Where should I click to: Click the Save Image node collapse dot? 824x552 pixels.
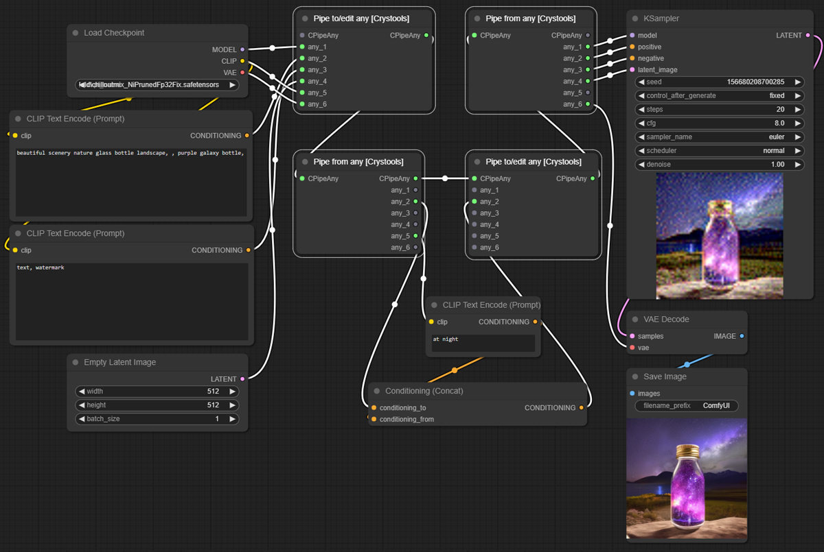(x=635, y=377)
